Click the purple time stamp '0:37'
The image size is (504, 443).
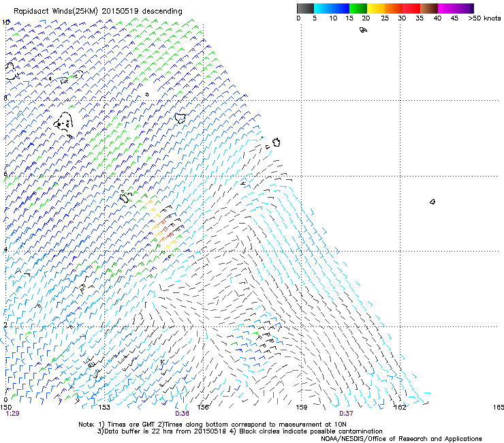[346, 414]
